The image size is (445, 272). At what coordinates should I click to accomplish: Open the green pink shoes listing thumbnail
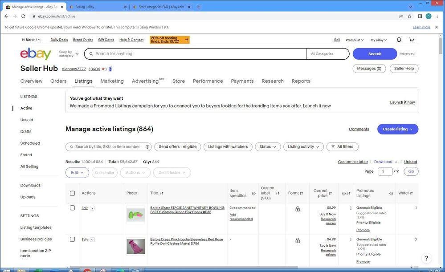point(136,215)
